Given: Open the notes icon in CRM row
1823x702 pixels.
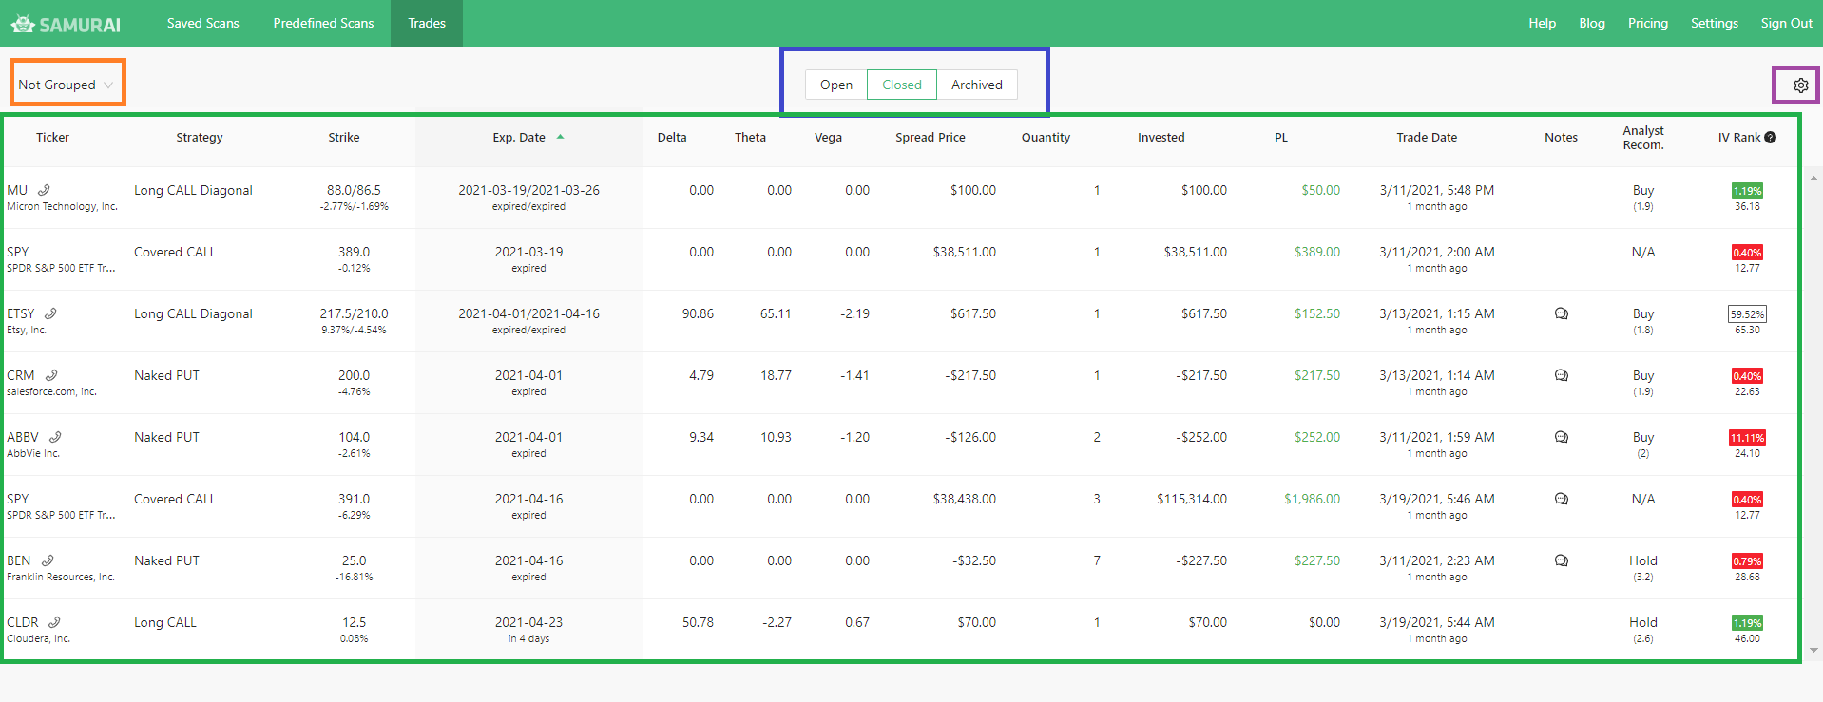Looking at the screenshot, I should 1561,375.
